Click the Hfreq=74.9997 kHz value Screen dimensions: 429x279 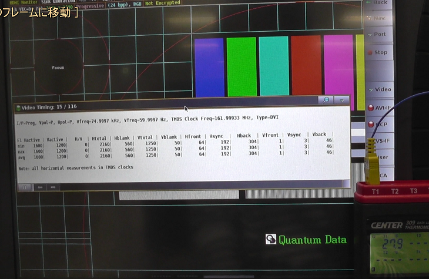pos(98,120)
